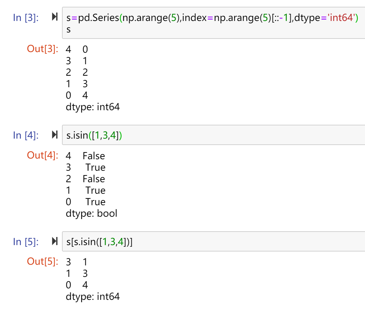Click the s.isin([1,3,4]) code cell
Image resolution: width=365 pixels, height=310 pixels.
[x=213, y=135]
